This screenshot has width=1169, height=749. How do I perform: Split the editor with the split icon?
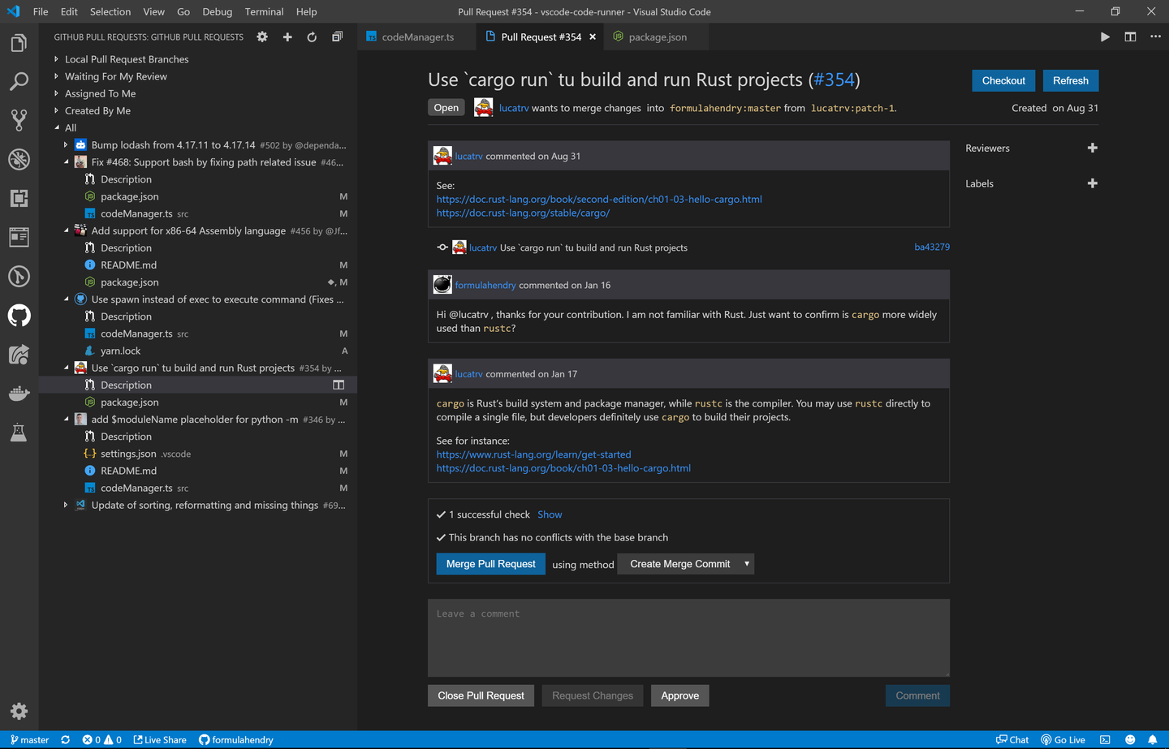click(x=1131, y=37)
